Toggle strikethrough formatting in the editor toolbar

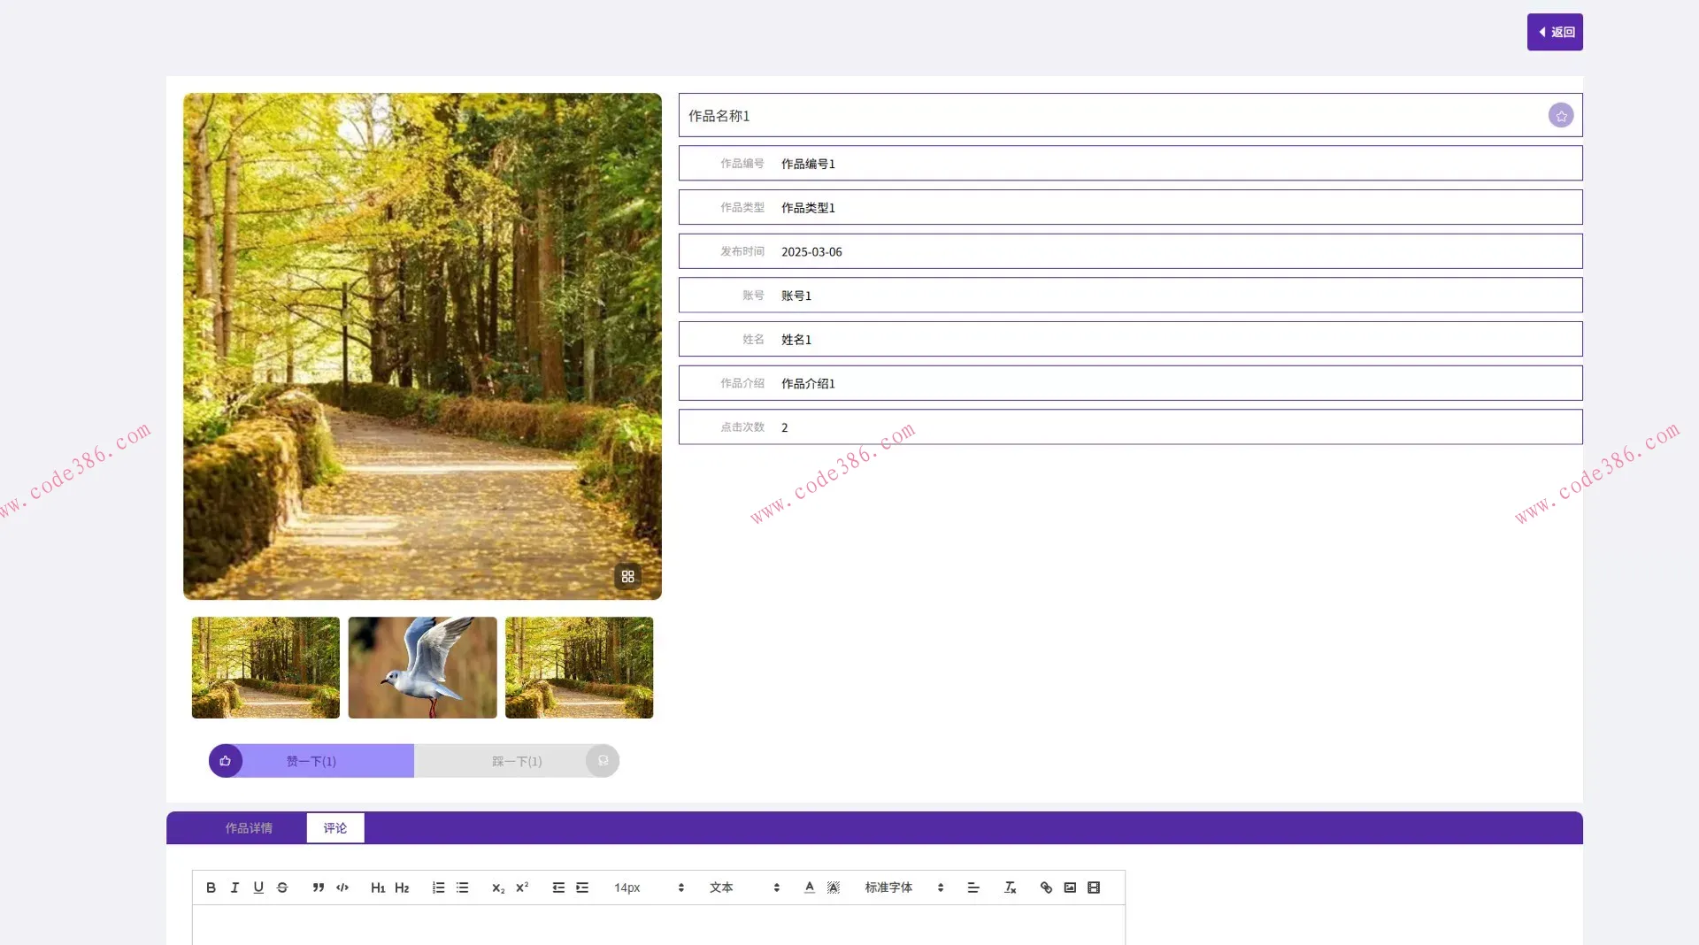tap(282, 887)
